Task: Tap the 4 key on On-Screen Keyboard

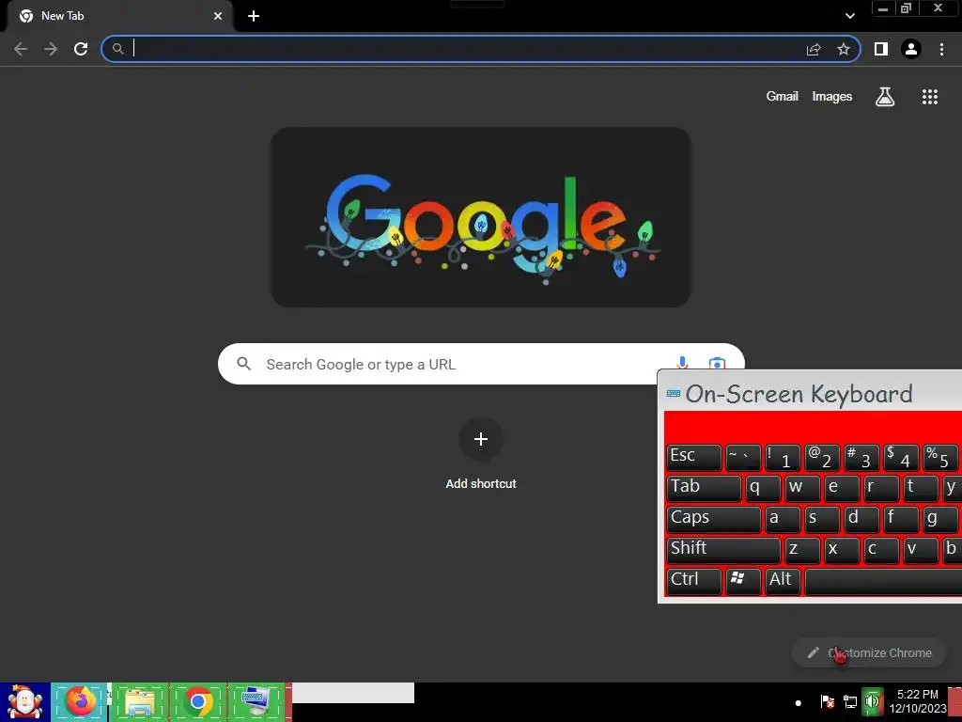Action: [x=901, y=458]
